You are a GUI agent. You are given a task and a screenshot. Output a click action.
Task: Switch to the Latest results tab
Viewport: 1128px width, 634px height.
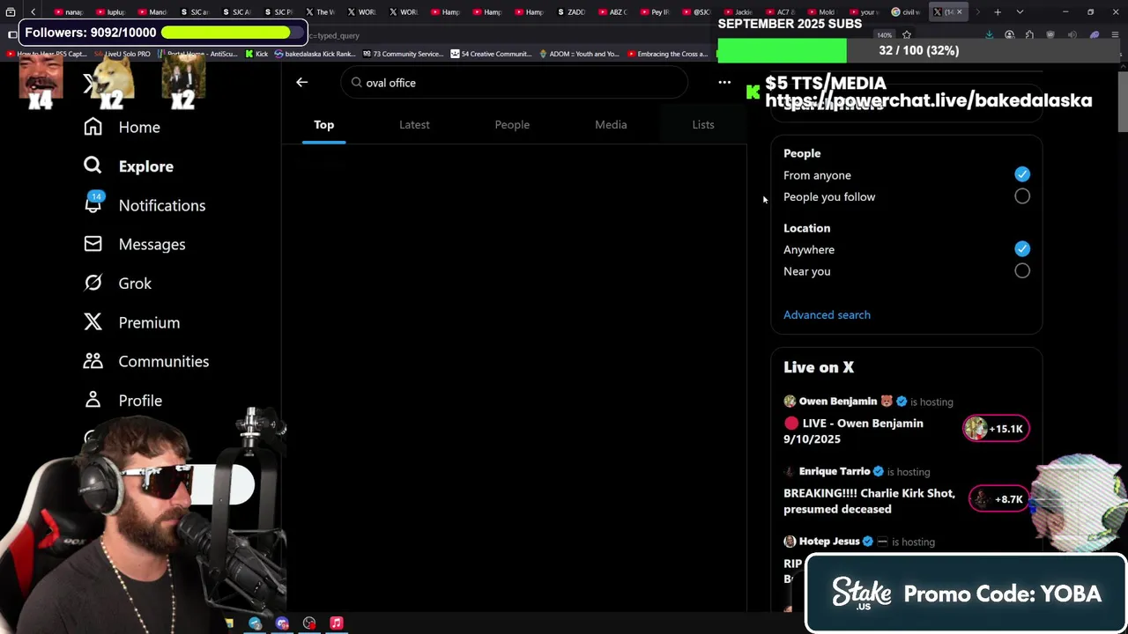click(x=414, y=124)
